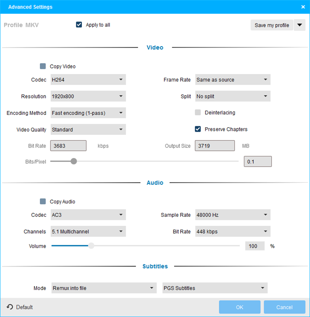Open the PGS Subtitles dropdown
This screenshot has width=310, height=317.
pos(215,288)
